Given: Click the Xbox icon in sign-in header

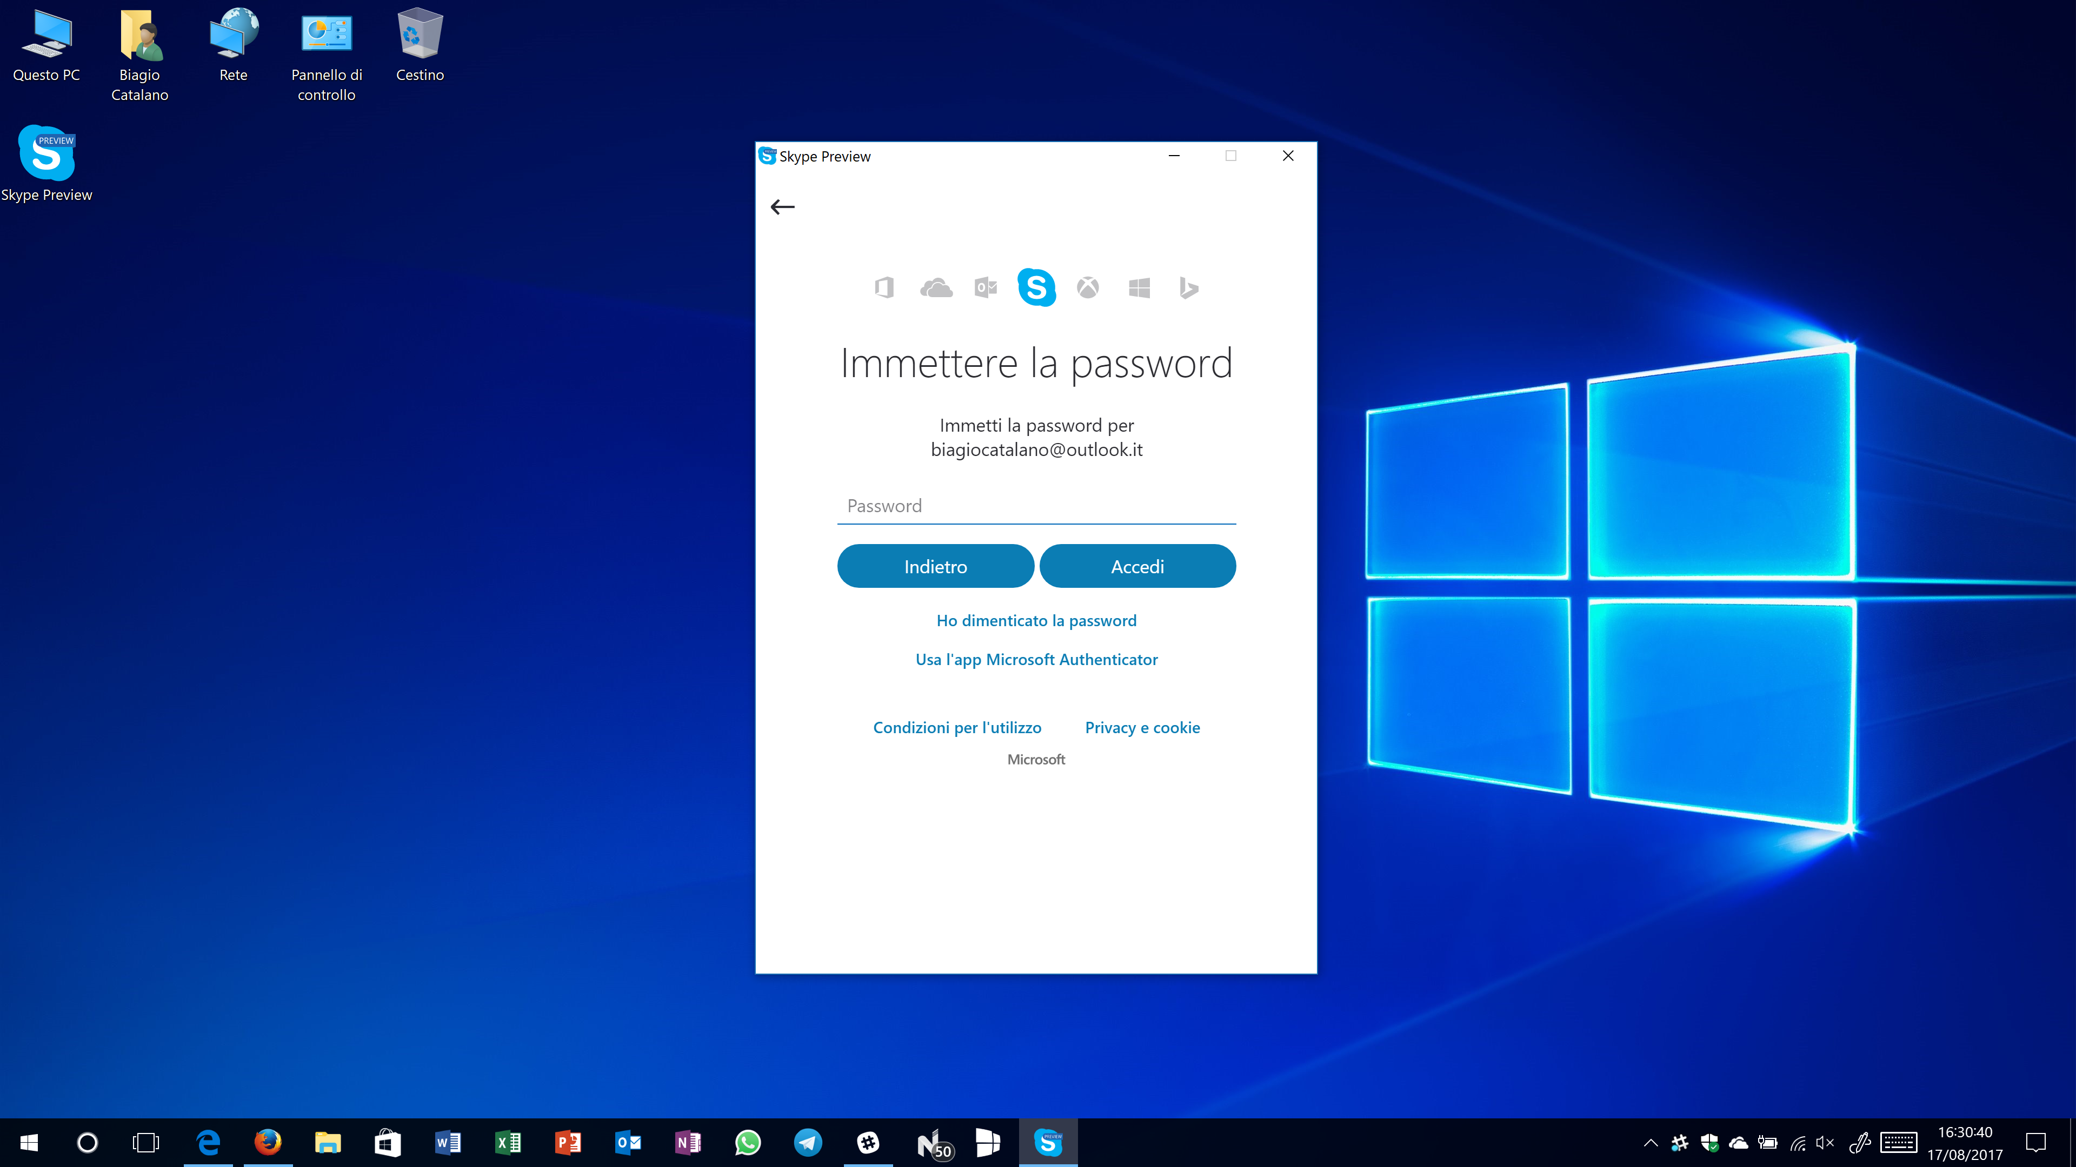Looking at the screenshot, I should [x=1088, y=287].
